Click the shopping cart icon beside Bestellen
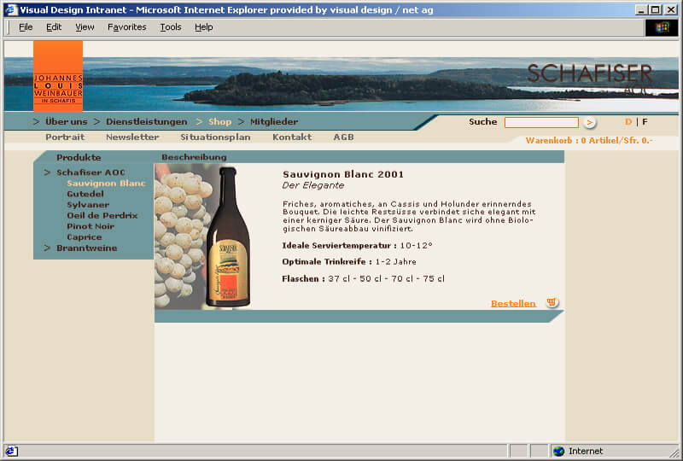This screenshot has width=683, height=461. point(552,302)
